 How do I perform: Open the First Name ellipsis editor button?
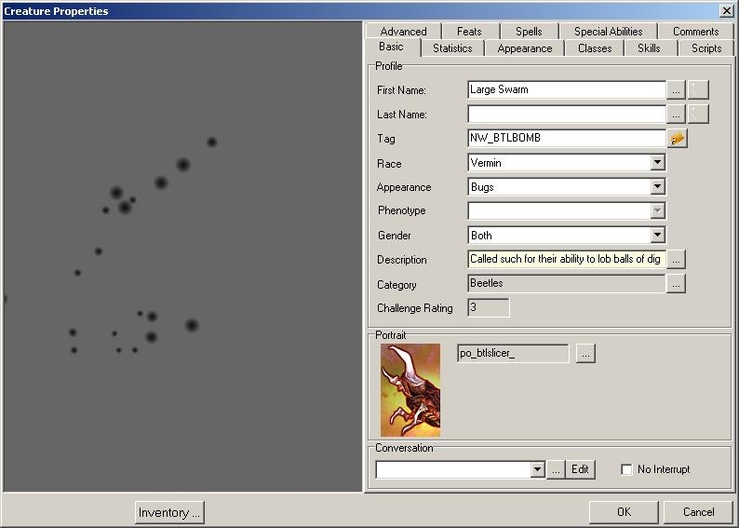[x=677, y=90]
